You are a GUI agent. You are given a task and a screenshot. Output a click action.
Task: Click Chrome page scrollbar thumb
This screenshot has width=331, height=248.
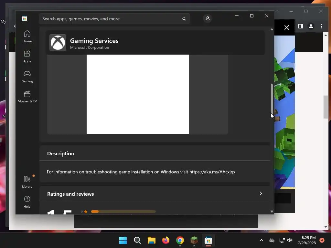(x=326, y=107)
